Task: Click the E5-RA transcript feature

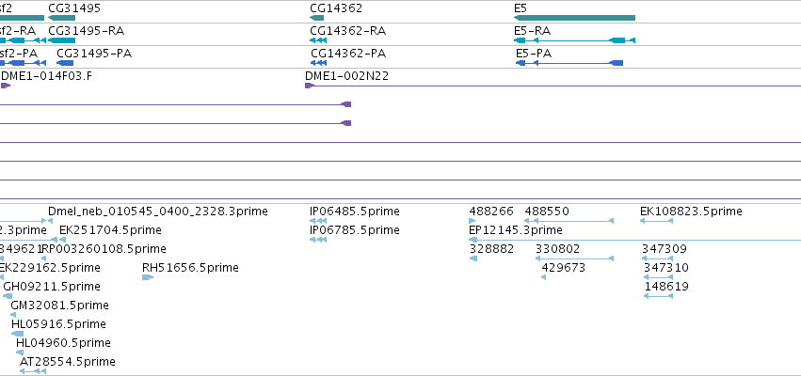Action: tap(574, 40)
